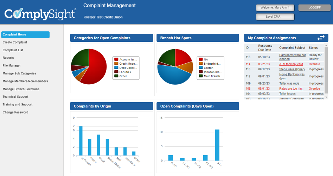Open Manage Branch Locations
This screenshot has height=176, width=333.
click(x=21, y=89)
